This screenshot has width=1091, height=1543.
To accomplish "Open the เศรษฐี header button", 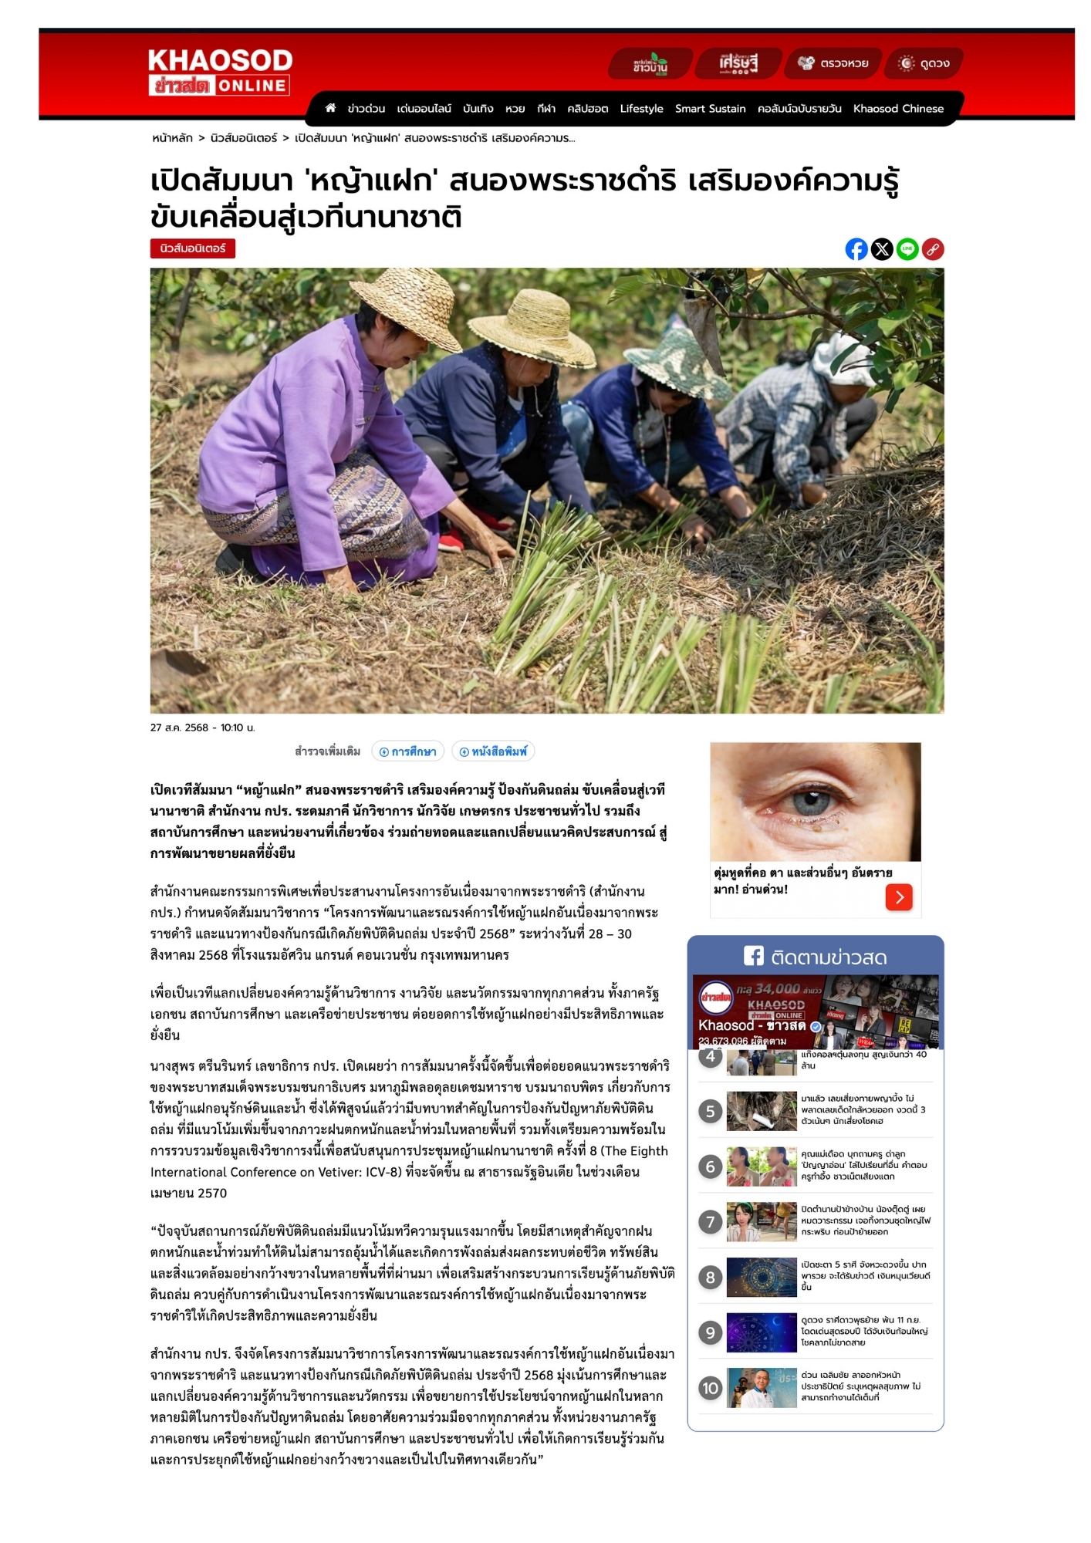I will point(738,63).
